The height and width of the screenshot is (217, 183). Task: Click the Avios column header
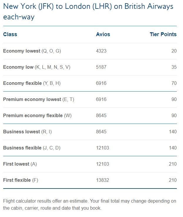point(103,34)
